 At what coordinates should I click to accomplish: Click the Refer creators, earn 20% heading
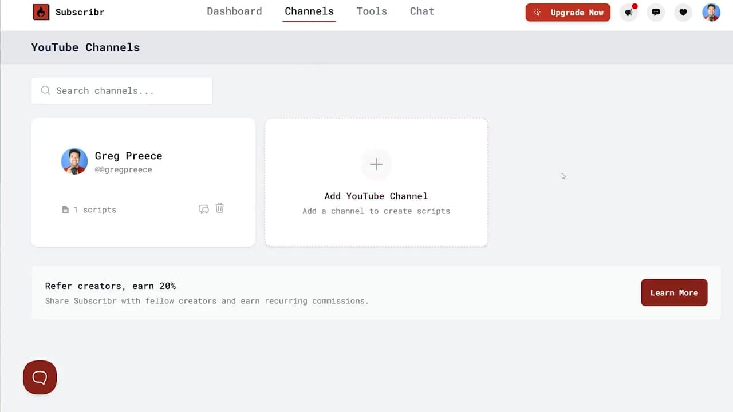tap(111, 286)
